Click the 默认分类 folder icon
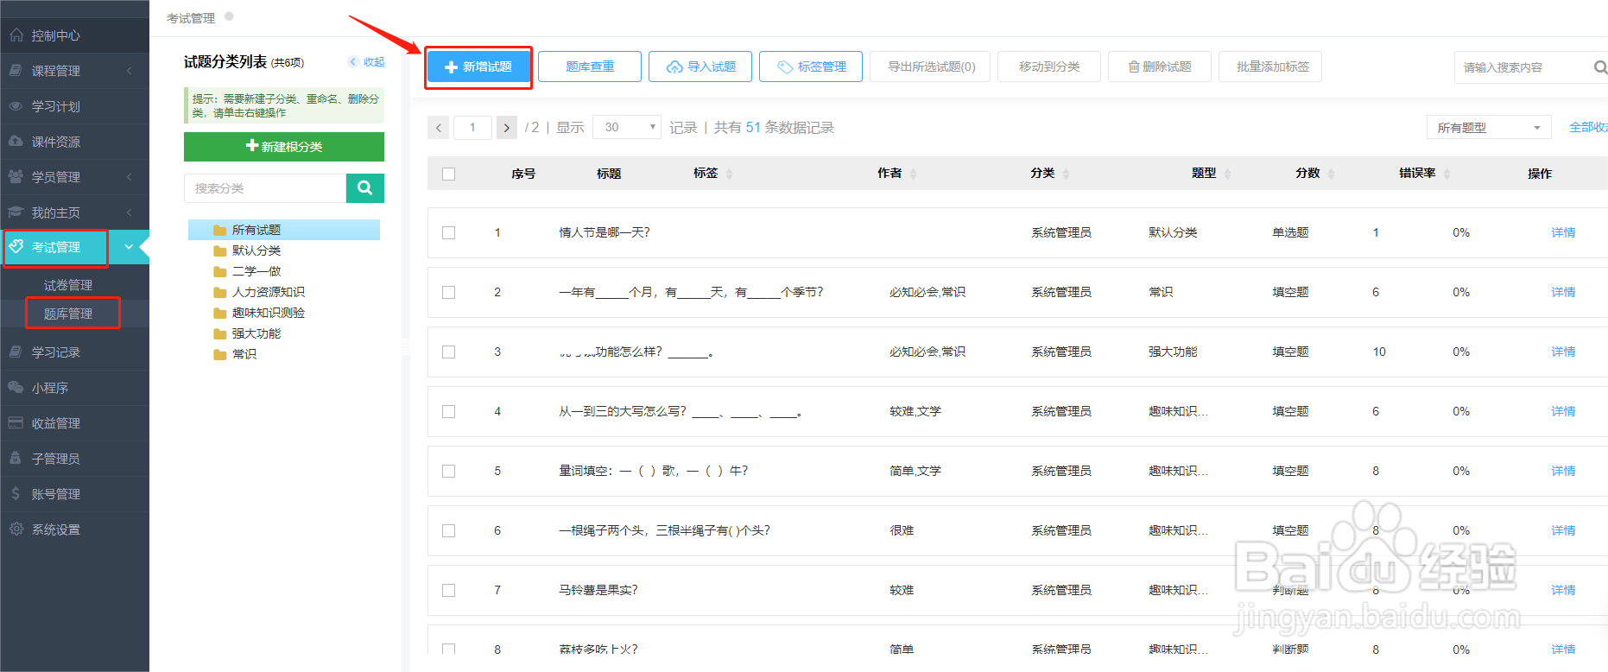Image resolution: width=1608 pixels, height=672 pixels. (x=219, y=250)
